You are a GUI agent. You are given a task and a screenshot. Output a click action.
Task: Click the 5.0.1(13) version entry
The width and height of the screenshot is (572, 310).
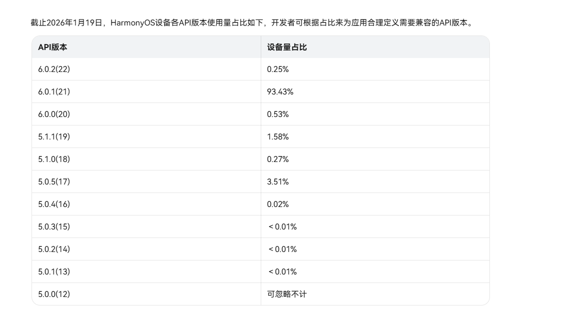click(54, 272)
